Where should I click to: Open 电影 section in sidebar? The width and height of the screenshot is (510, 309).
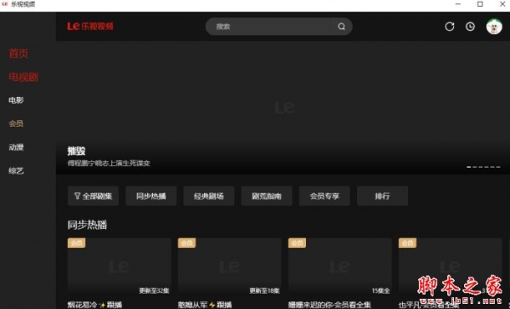[16, 100]
